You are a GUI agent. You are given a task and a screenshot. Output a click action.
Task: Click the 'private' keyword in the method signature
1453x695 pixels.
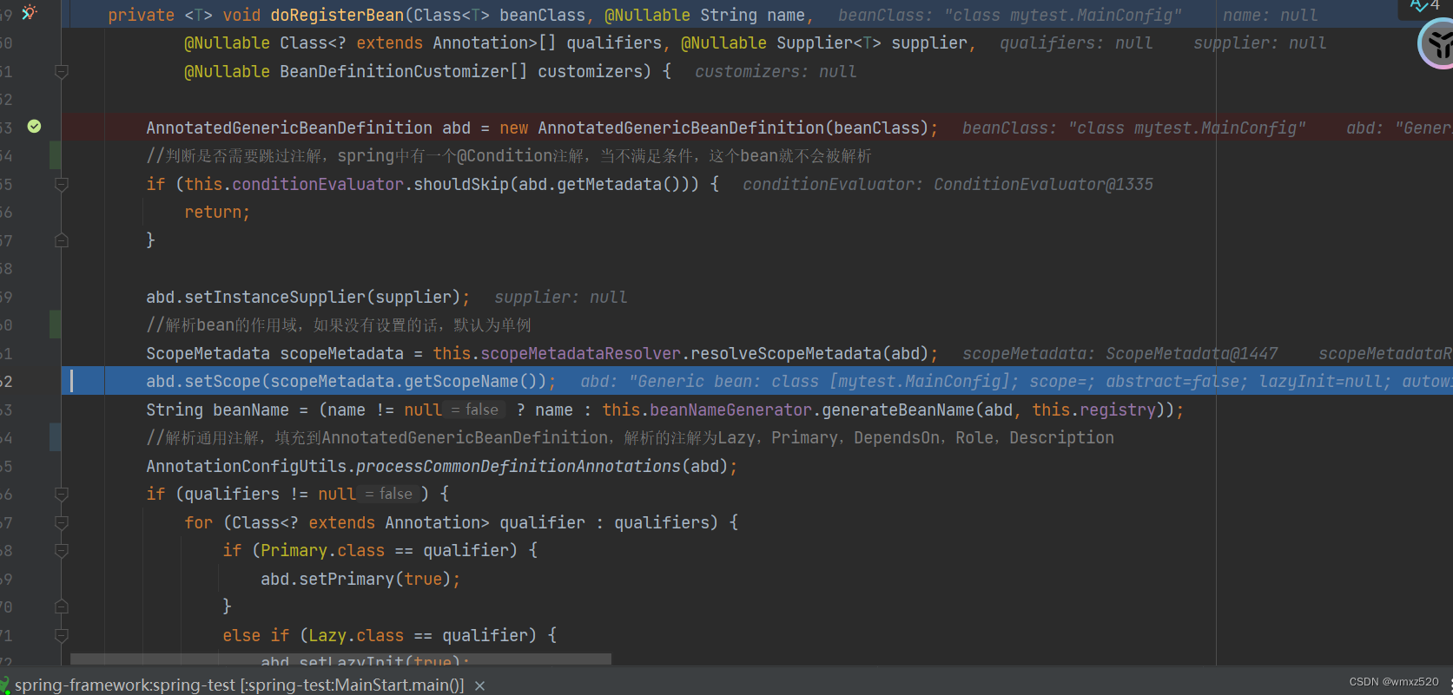[x=142, y=16]
